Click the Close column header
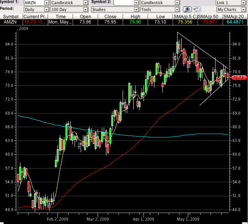This screenshot has width=248, height=224. [110, 16]
